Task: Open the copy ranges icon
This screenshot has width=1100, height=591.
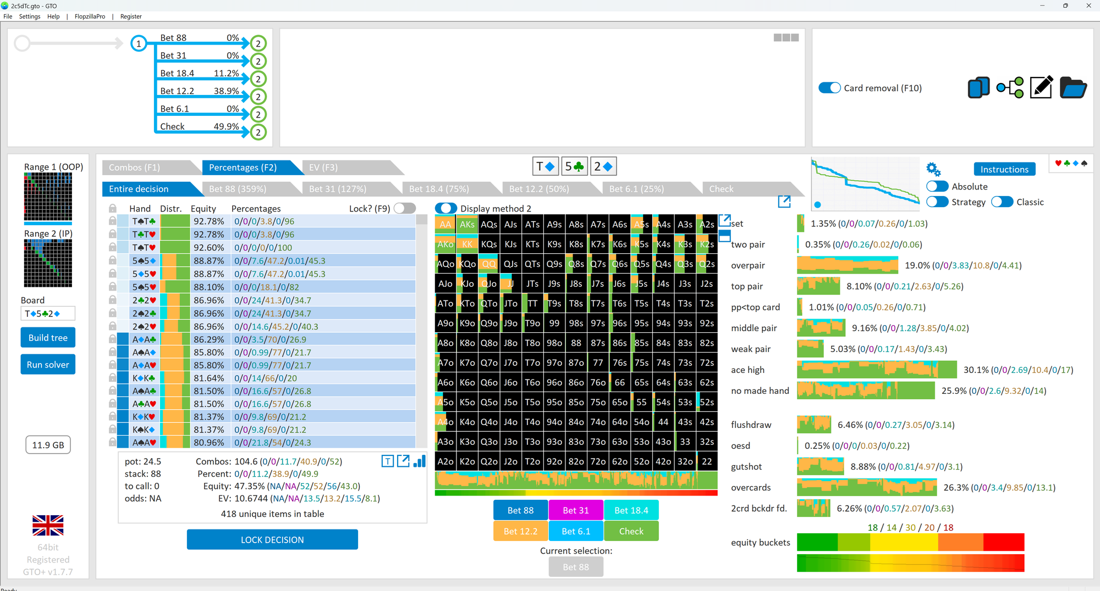Action: click(x=978, y=88)
